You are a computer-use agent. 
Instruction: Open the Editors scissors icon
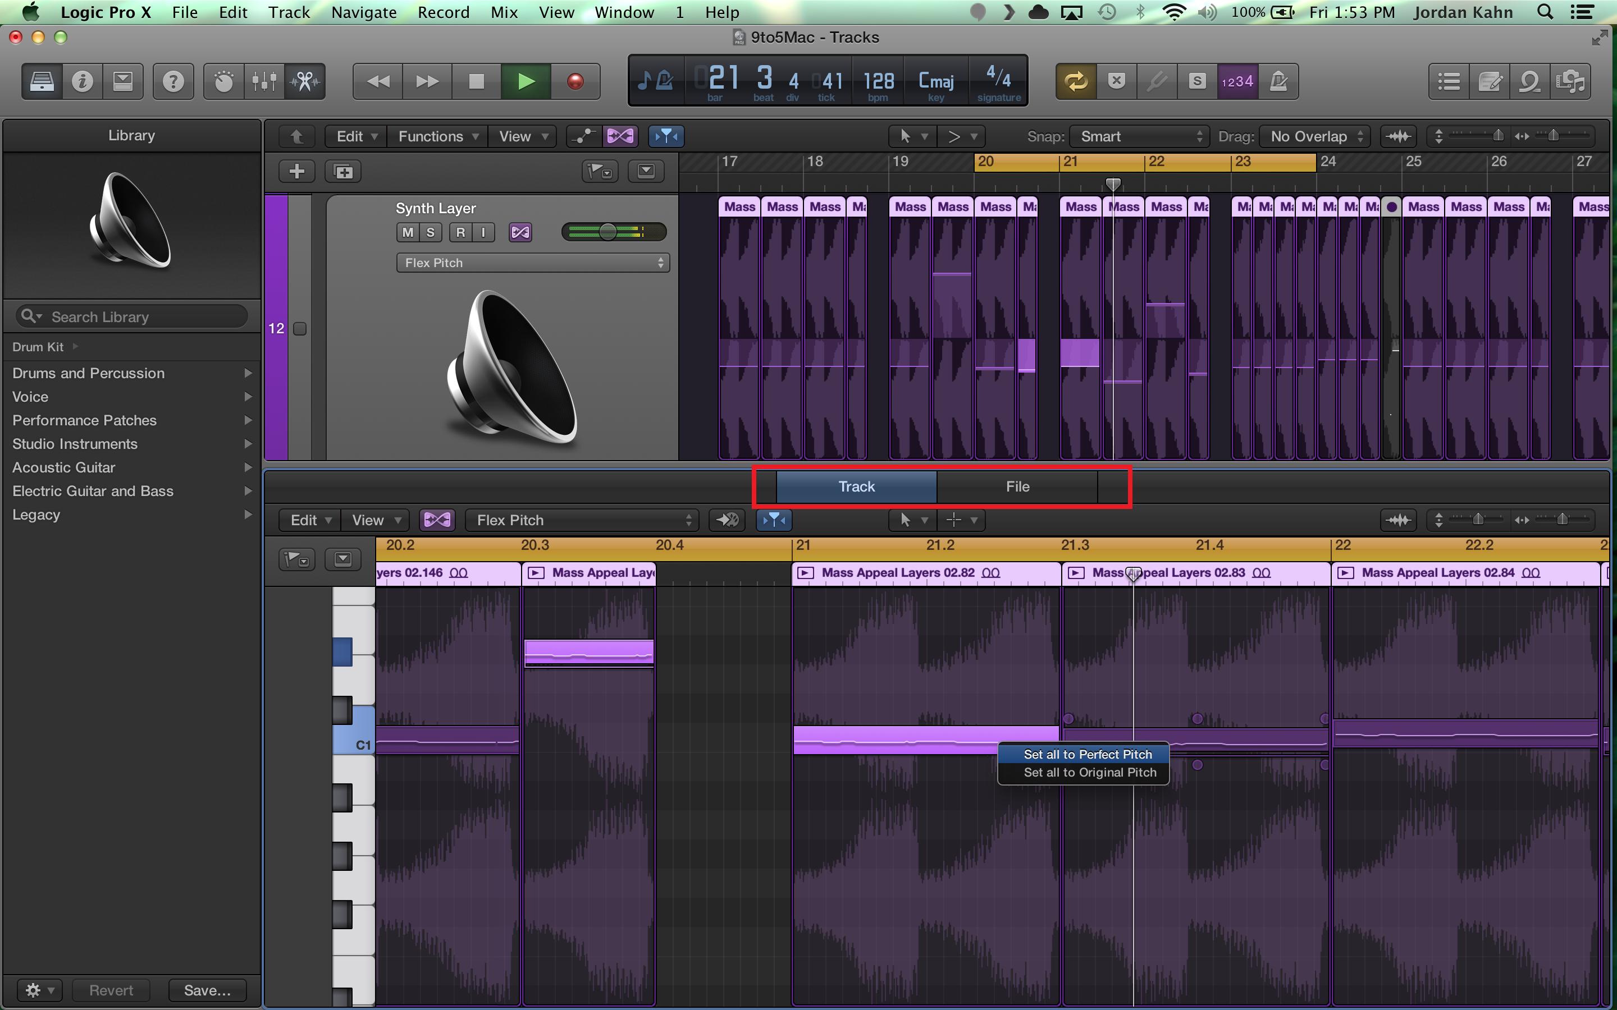tap(305, 81)
